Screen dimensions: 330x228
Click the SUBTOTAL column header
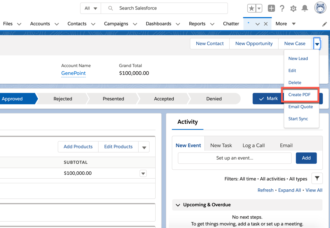75,162
